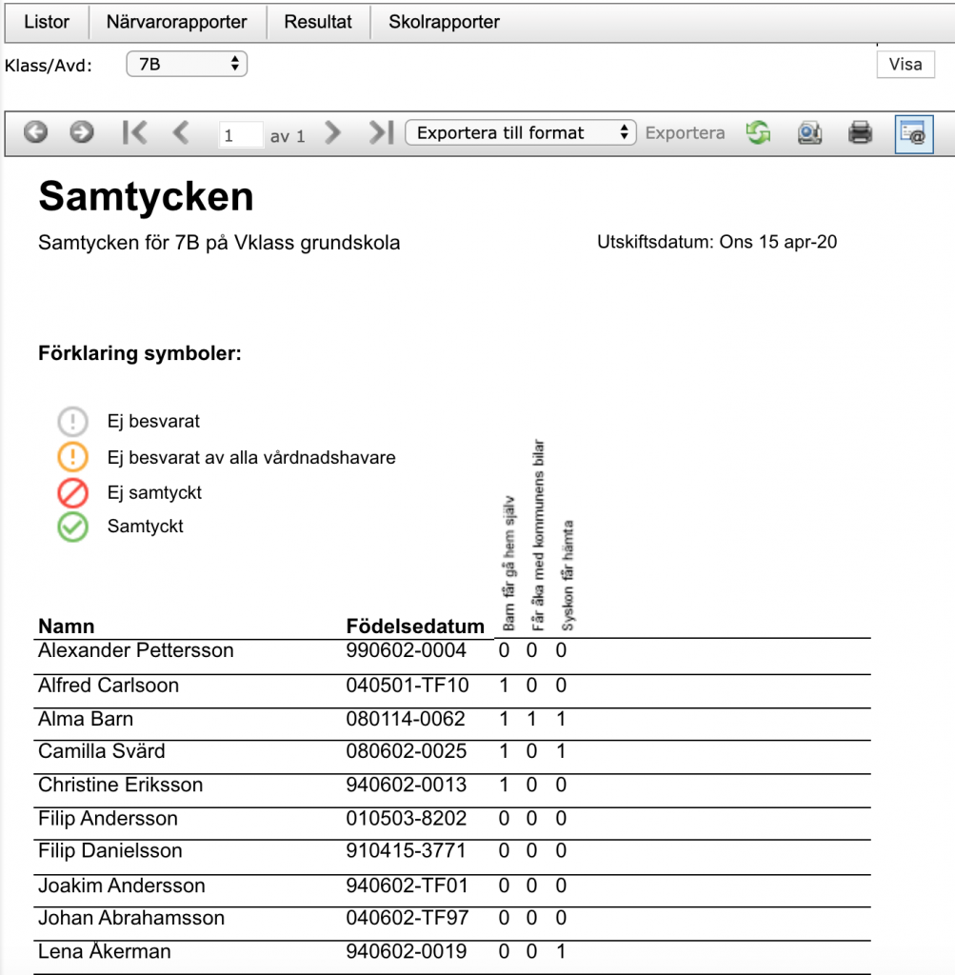Click birth date 940602-TF01
This screenshot has width=955, height=975.
(408, 885)
